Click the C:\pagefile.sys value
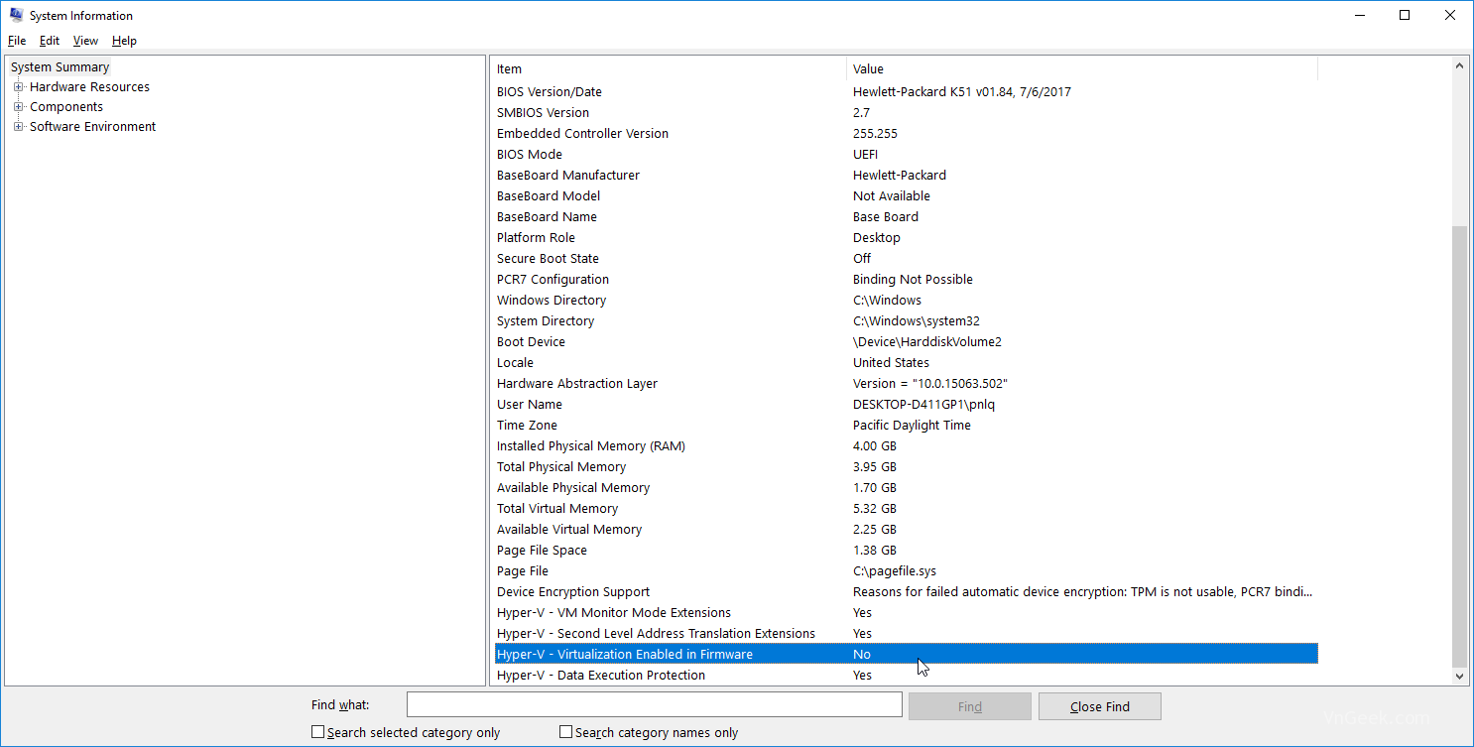The height and width of the screenshot is (747, 1474). (x=895, y=571)
